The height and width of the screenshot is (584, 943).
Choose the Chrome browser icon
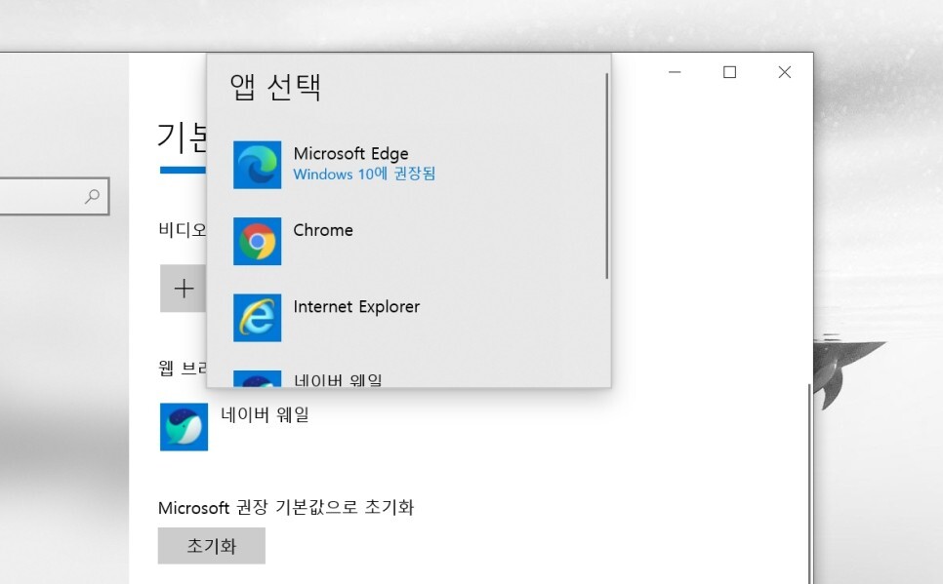coord(257,241)
